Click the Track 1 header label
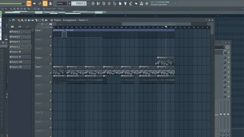This screenshot has width=244, height=137. (x=38, y=30)
